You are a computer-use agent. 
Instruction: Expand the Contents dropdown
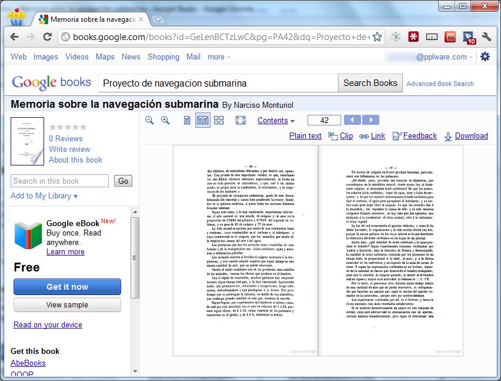(x=276, y=120)
